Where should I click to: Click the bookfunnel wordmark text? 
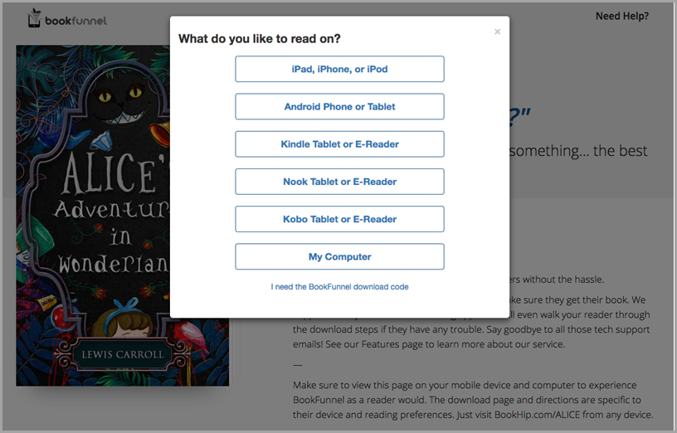click(x=75, y=21)
